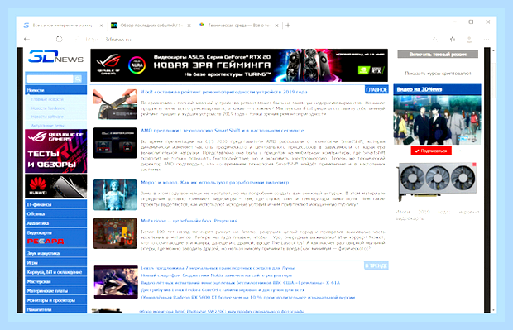Open the US Air Force drones trending link
This screenshot has width=513, height=330.
pyautogui.click(x=241, y=283)
